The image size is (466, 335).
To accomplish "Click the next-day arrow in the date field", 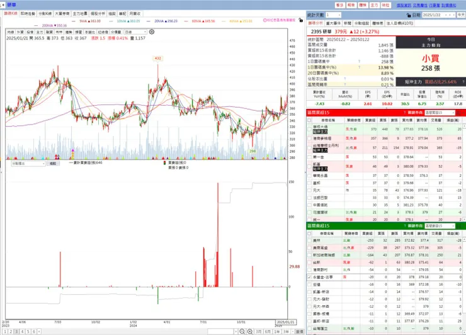I will tap(453, 15).
